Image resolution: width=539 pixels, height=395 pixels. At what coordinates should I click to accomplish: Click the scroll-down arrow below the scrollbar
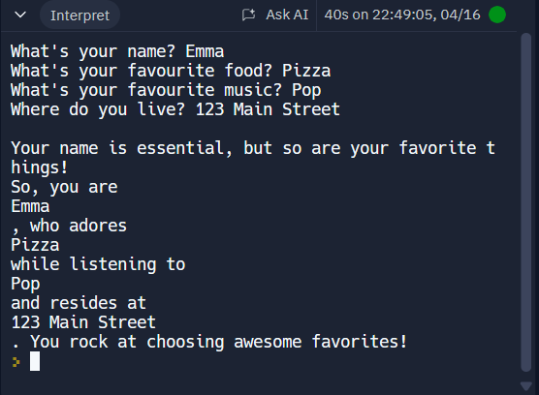pyautogui.click(x=526, y=386)
